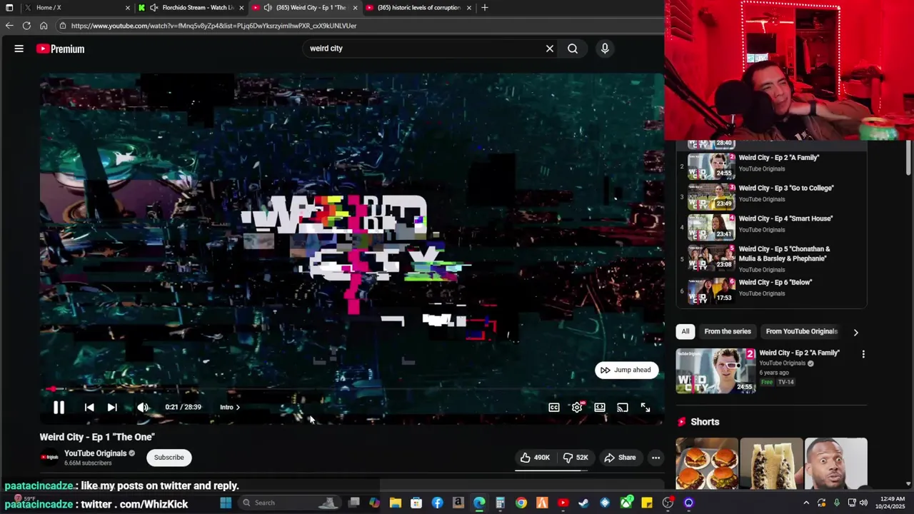Go back in the browser

(x=9, y=26)
